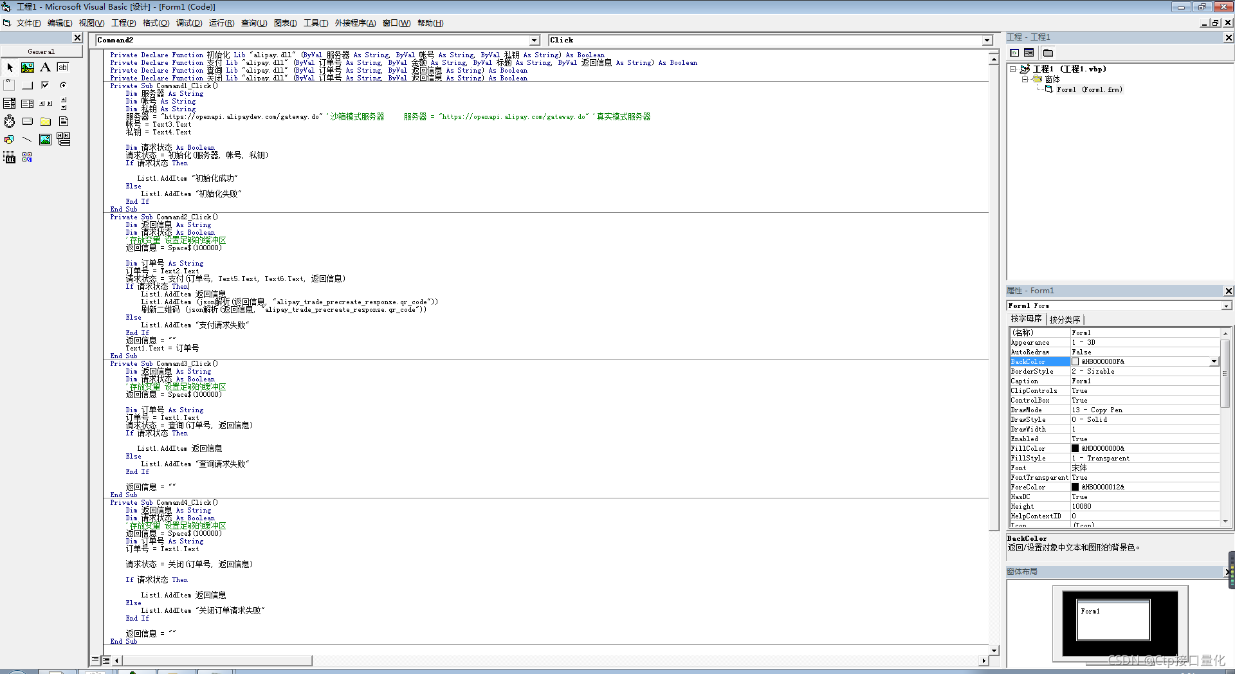This screenshot has height=674, width=1235.
Task: Select the ListBox control tool
Action: pyautogui.click(x=28, y=104)
